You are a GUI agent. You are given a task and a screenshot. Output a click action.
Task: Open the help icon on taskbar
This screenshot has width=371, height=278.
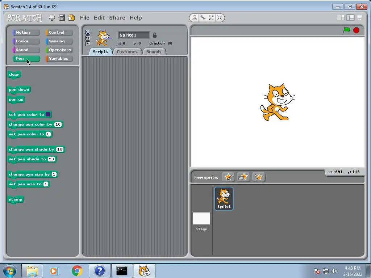tap(99, 271)
